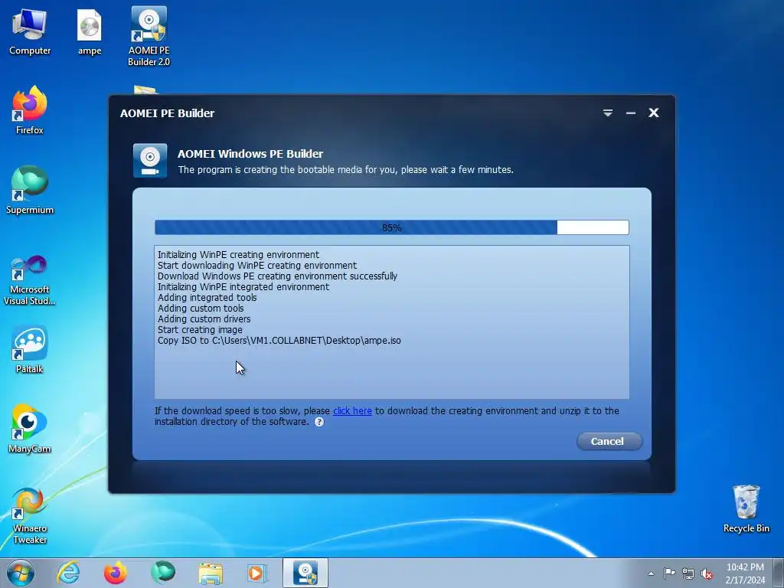Viewport: 784px width, 588px height.
Task: Click the muted volume tray icon
Action: (707, 573)
